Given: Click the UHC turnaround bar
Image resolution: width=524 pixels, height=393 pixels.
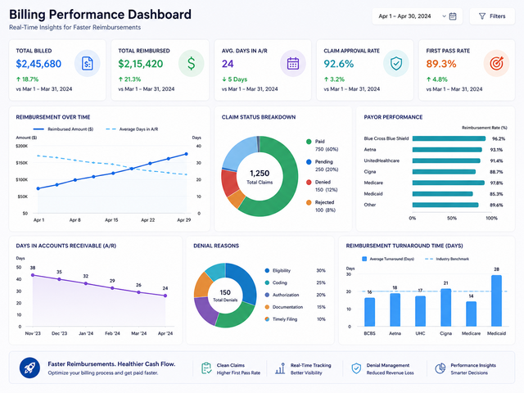Looking at the screenshot, I should click(420, 311).
